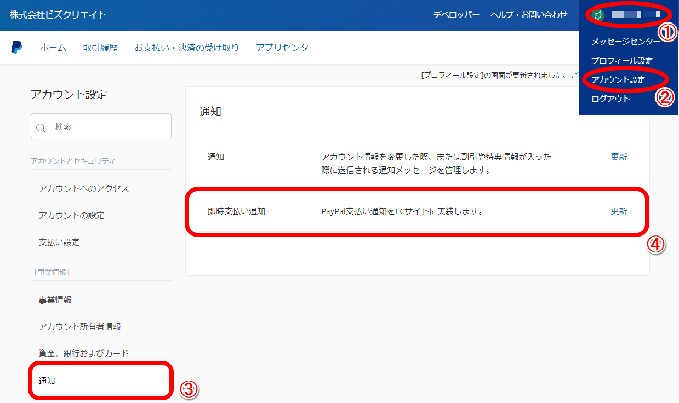Open the アプリセンター tab
The width and height of the screenshot is (679, 403).
pyautogui.click(x=286, y=48)
